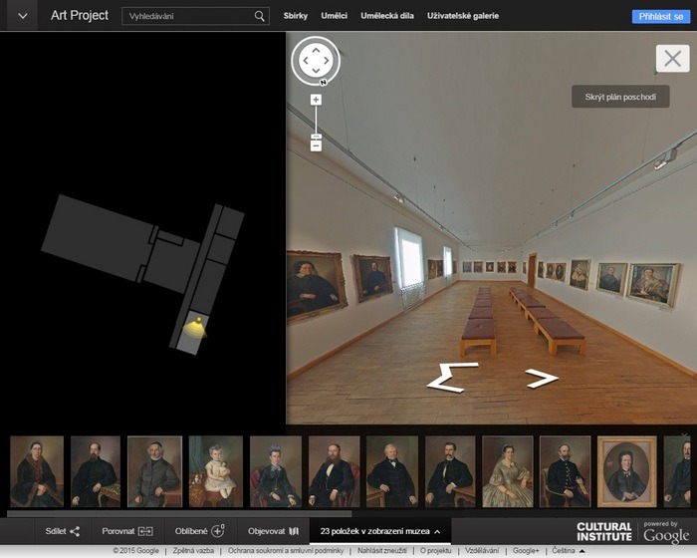This screenshot has width=697, height=558.
Task: Zoom in with the plus button
Action: [x=316, y=100]
